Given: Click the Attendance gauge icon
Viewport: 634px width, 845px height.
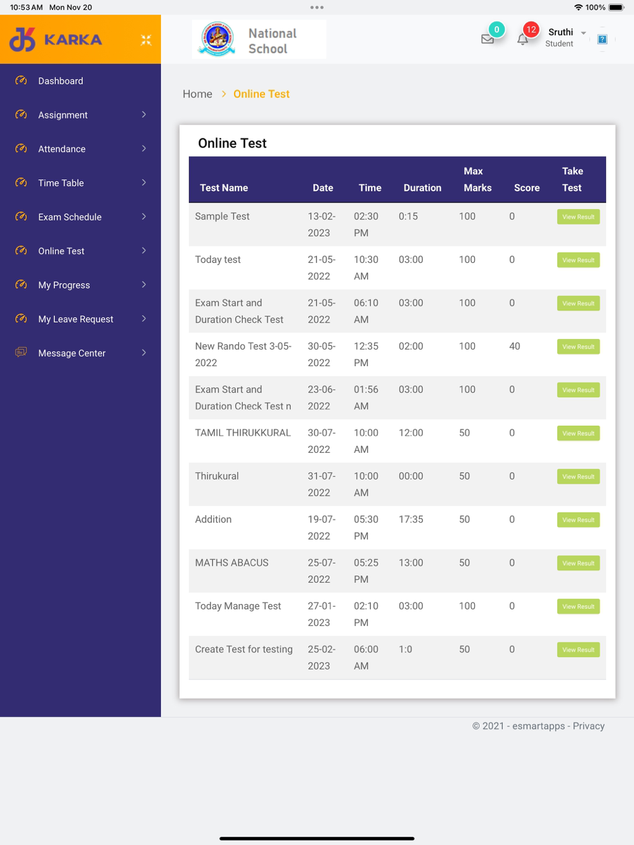Looking at the screenshot, I should 21,148.
